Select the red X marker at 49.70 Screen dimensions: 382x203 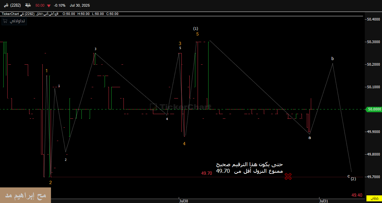point(288,176)
